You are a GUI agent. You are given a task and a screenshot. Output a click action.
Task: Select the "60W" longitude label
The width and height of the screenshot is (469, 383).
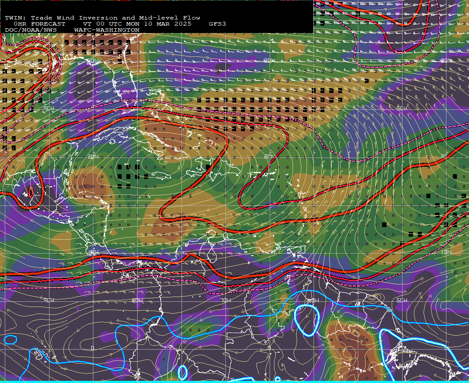[314, 300]
